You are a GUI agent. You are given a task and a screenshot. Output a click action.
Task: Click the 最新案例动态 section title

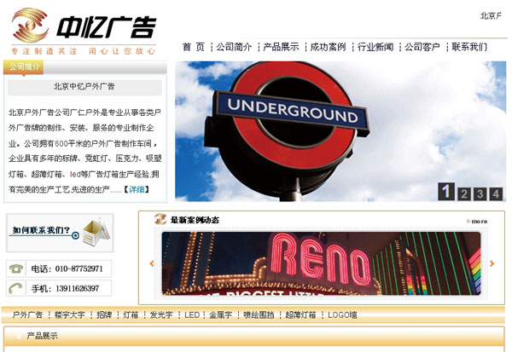[195, 220]
